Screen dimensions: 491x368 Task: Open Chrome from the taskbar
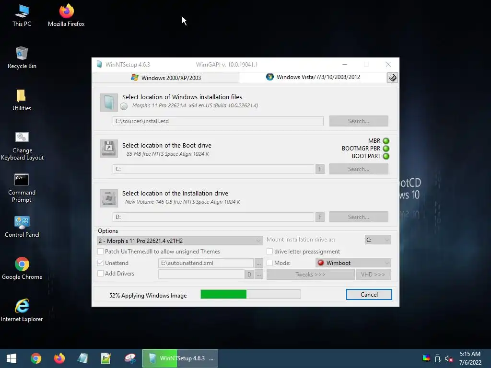(x=35, y=358)
